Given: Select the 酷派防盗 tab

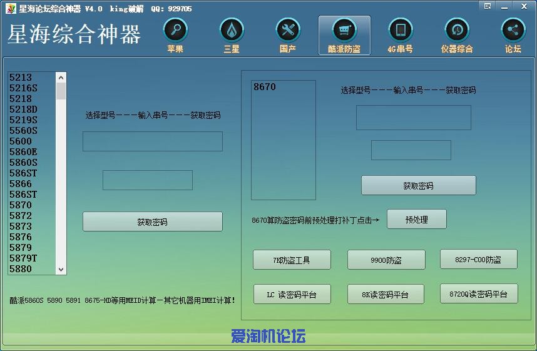Looking at the screenshot, I should (x=344, y=35).
